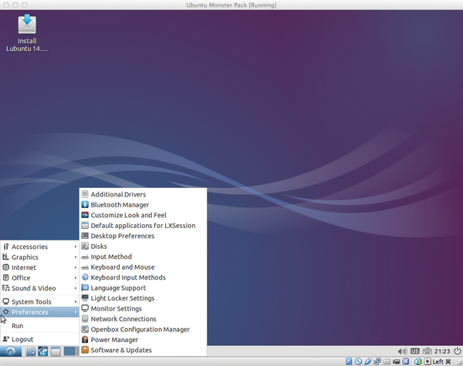Click VirtualBox keyboard capture arrow icon
The image size is (463, 366).
(428, 361)
